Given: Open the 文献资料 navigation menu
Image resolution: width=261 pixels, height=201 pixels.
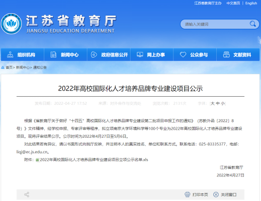Looking at the screenshot, I should tap(238, 55).
